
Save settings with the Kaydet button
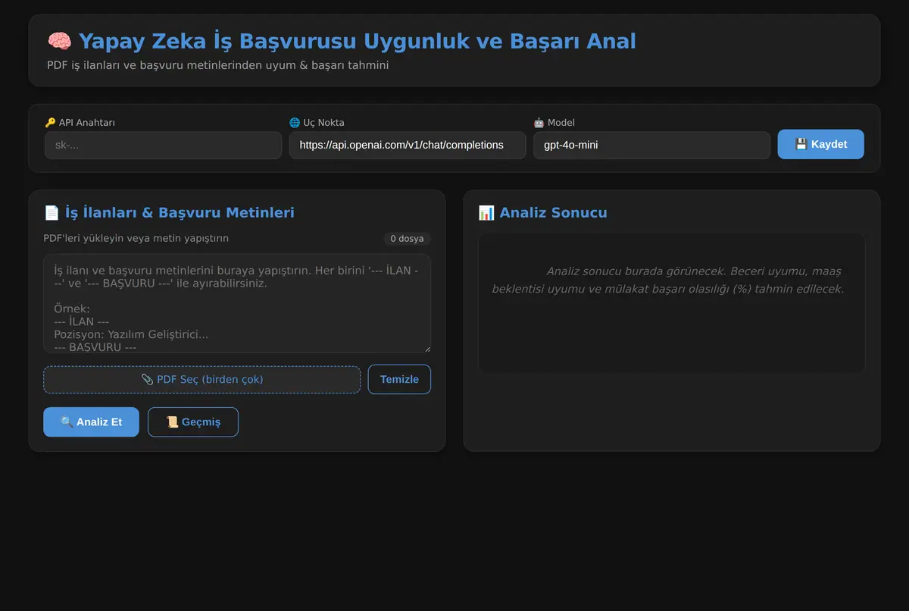click(820, 144)
